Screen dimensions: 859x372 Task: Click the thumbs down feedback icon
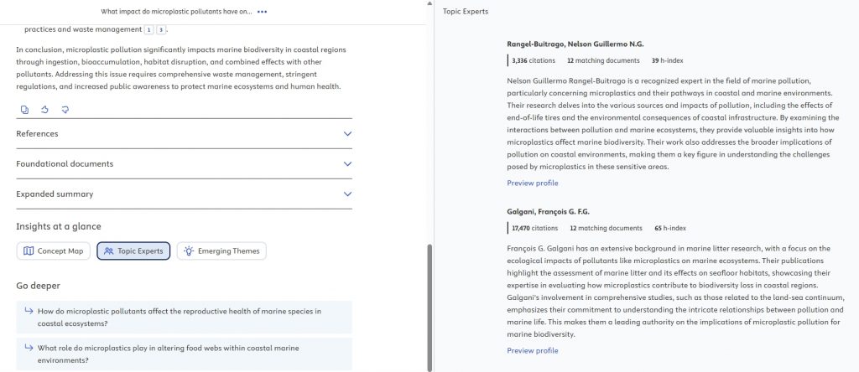pos(65,109)
